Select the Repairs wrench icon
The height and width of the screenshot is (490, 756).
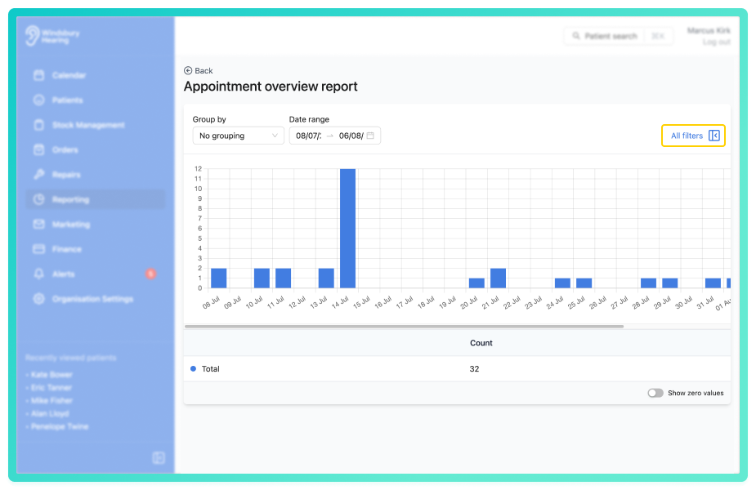[39, 175]
